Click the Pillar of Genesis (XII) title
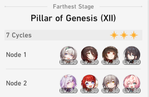 [73, 18]
